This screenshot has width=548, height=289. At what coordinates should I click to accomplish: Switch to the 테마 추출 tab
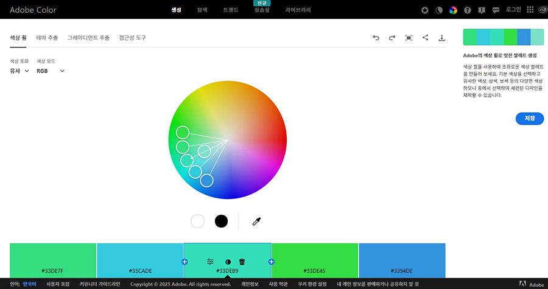(x=47, y=38)
